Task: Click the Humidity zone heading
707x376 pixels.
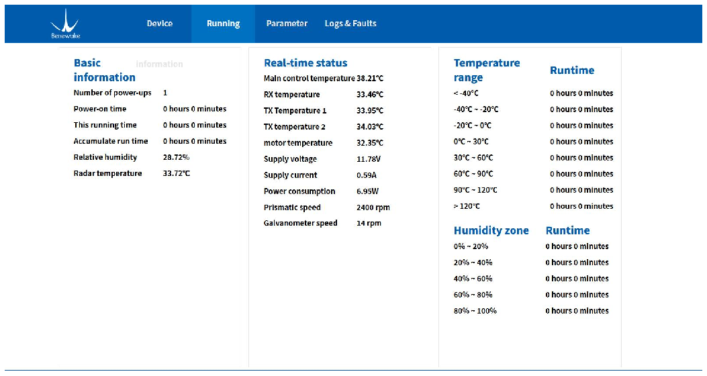Action: (x=491, y=230)
